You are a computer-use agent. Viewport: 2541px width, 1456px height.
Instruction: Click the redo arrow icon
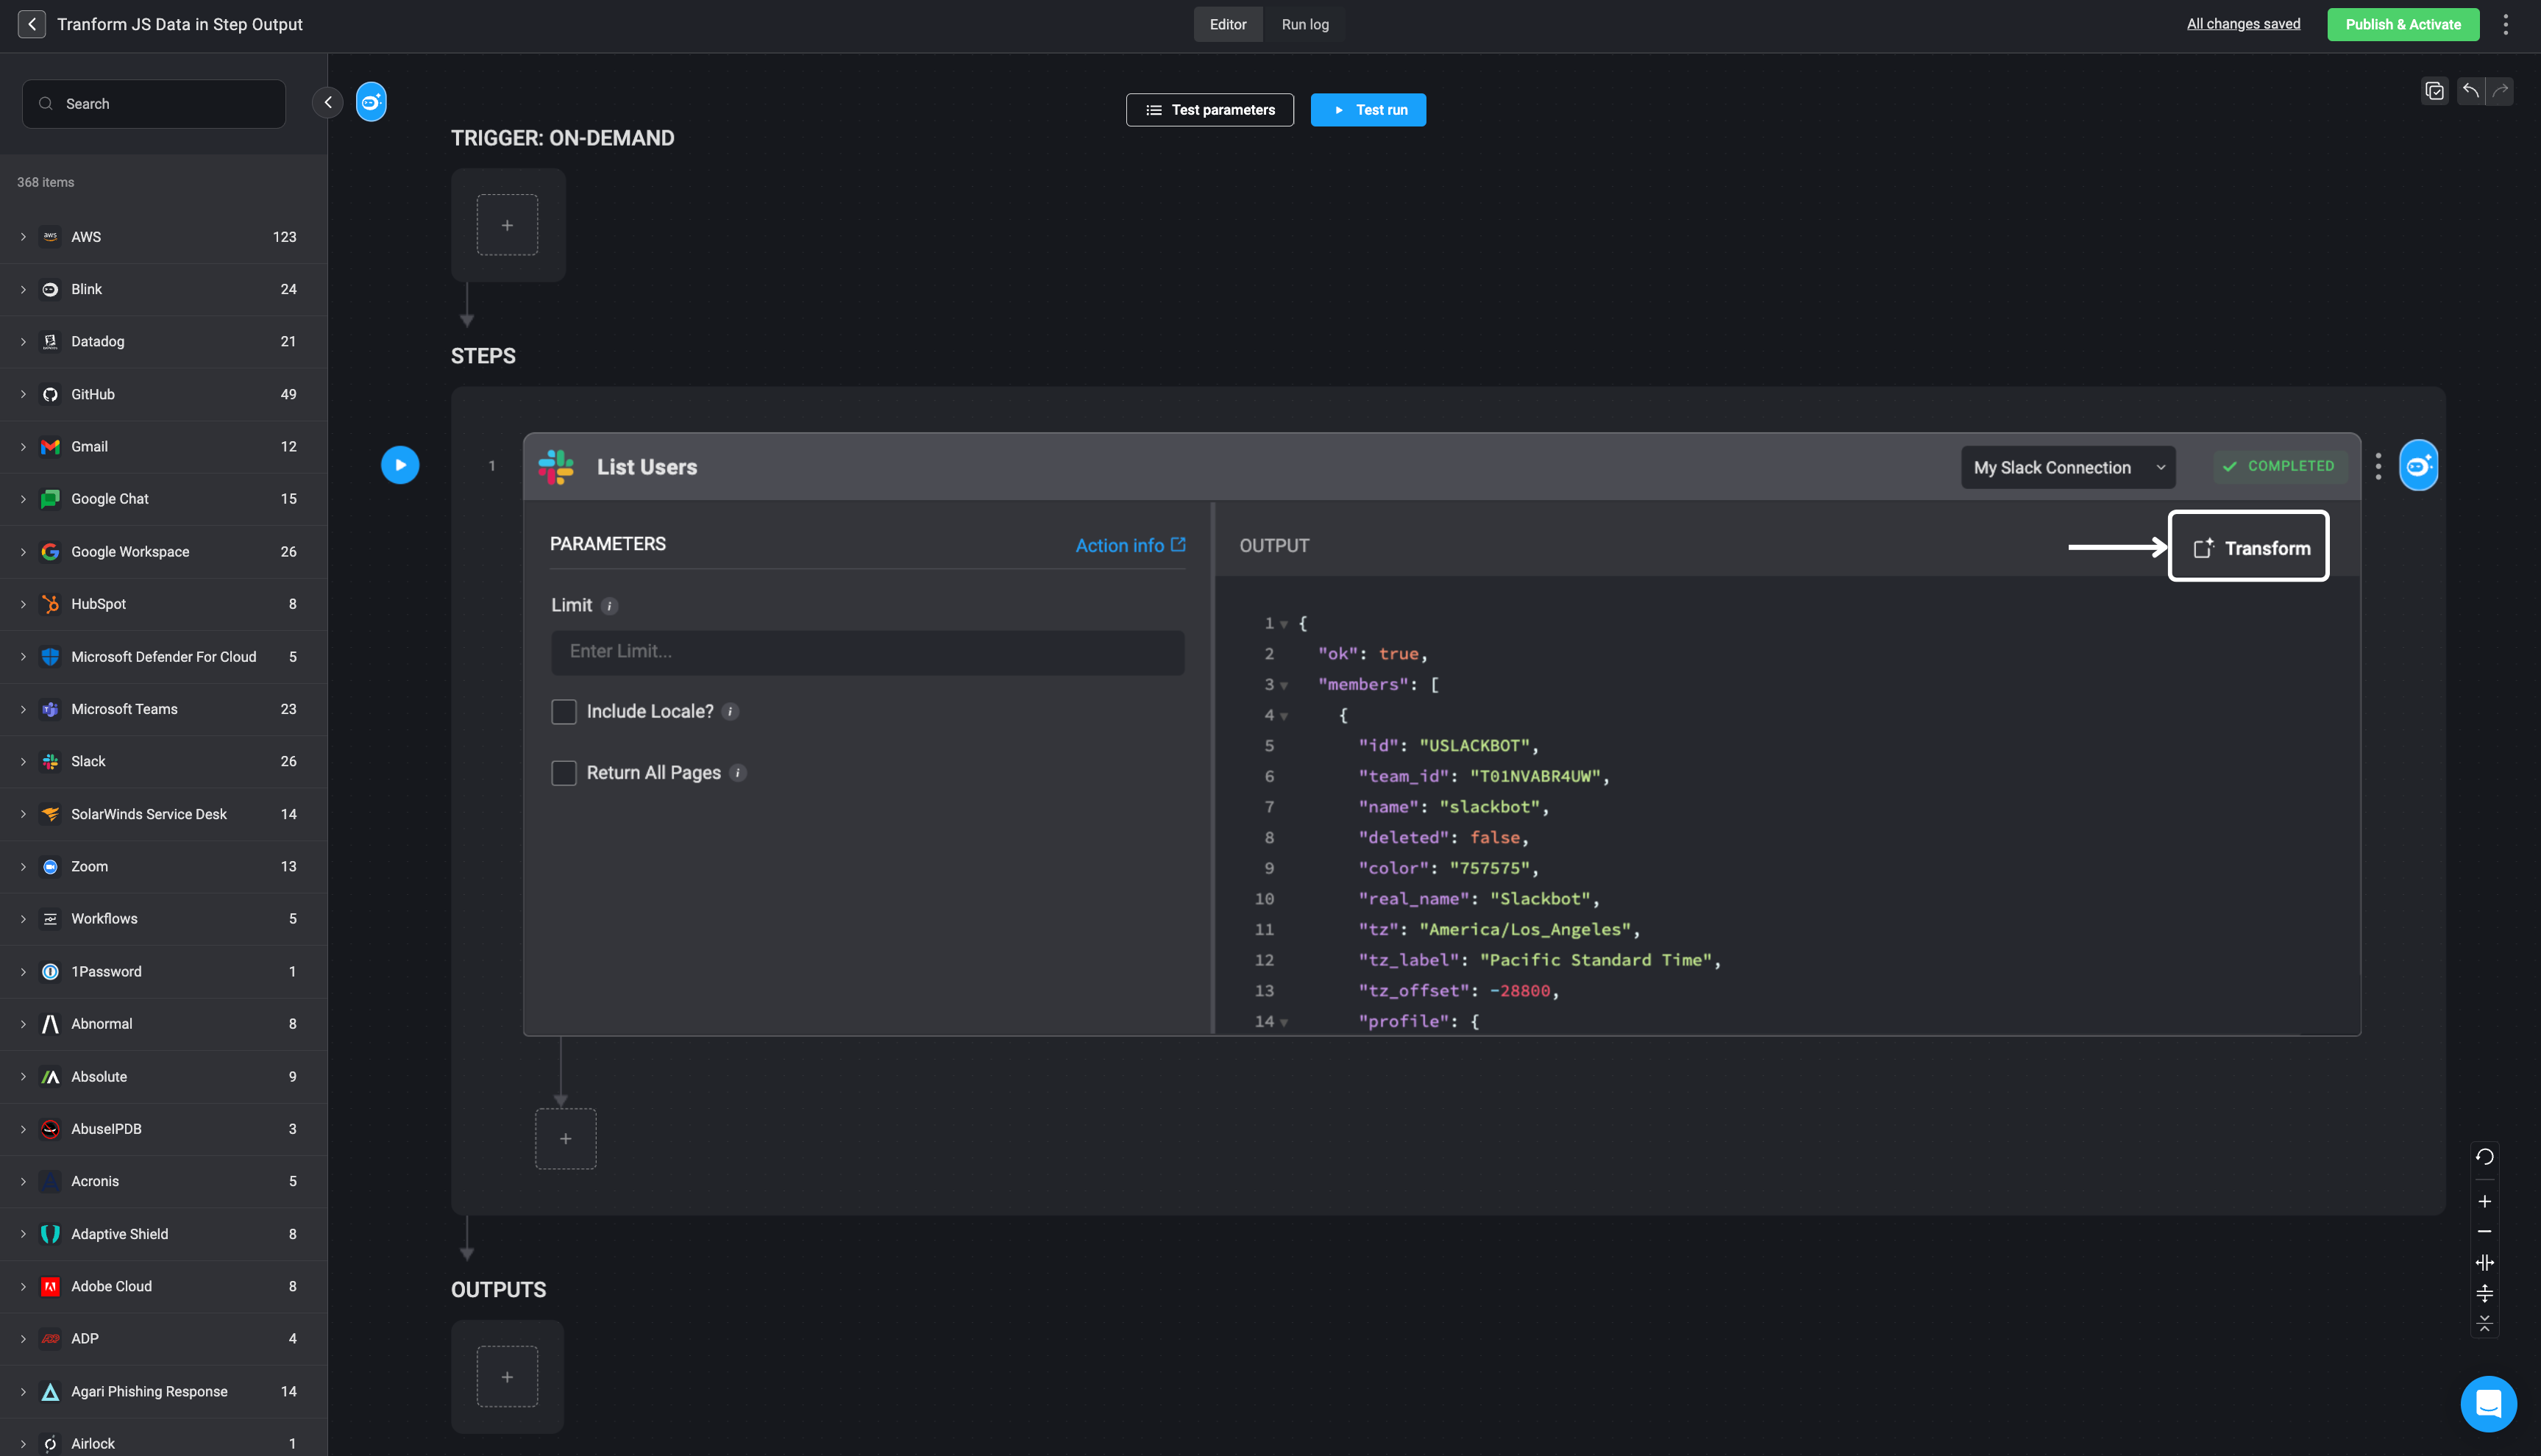(x=2501, y=91)
